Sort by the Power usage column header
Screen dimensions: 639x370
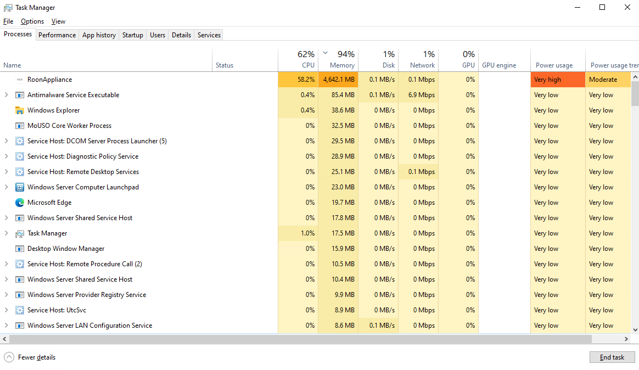tap(558, 60)
